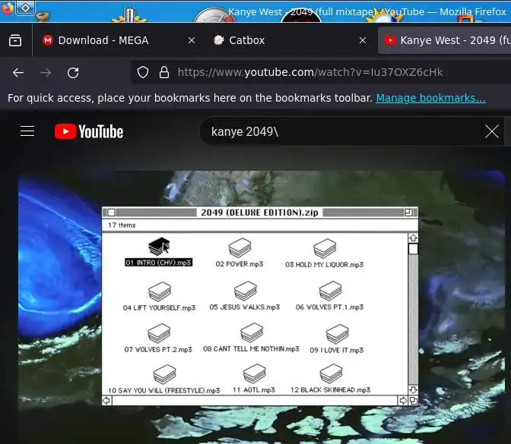
Task: Click the zip window's bottom-right resize box
Action: tap(413, 401)
